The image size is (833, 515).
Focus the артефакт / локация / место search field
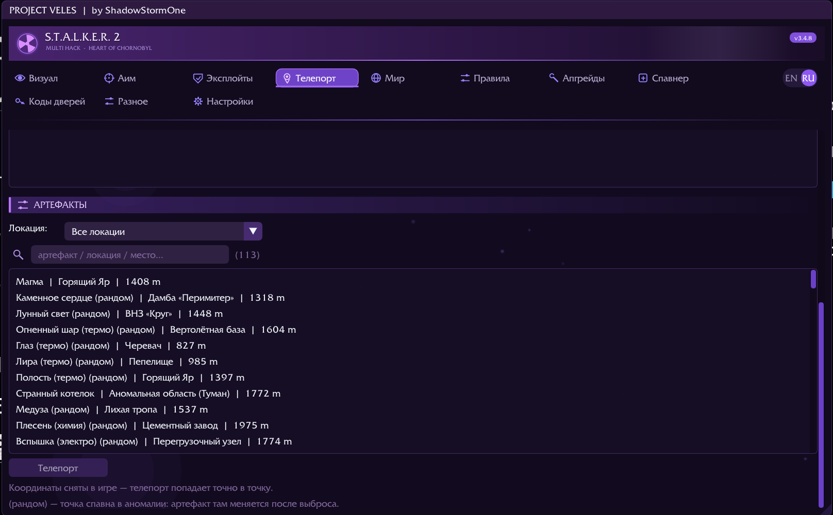(130, 254)
